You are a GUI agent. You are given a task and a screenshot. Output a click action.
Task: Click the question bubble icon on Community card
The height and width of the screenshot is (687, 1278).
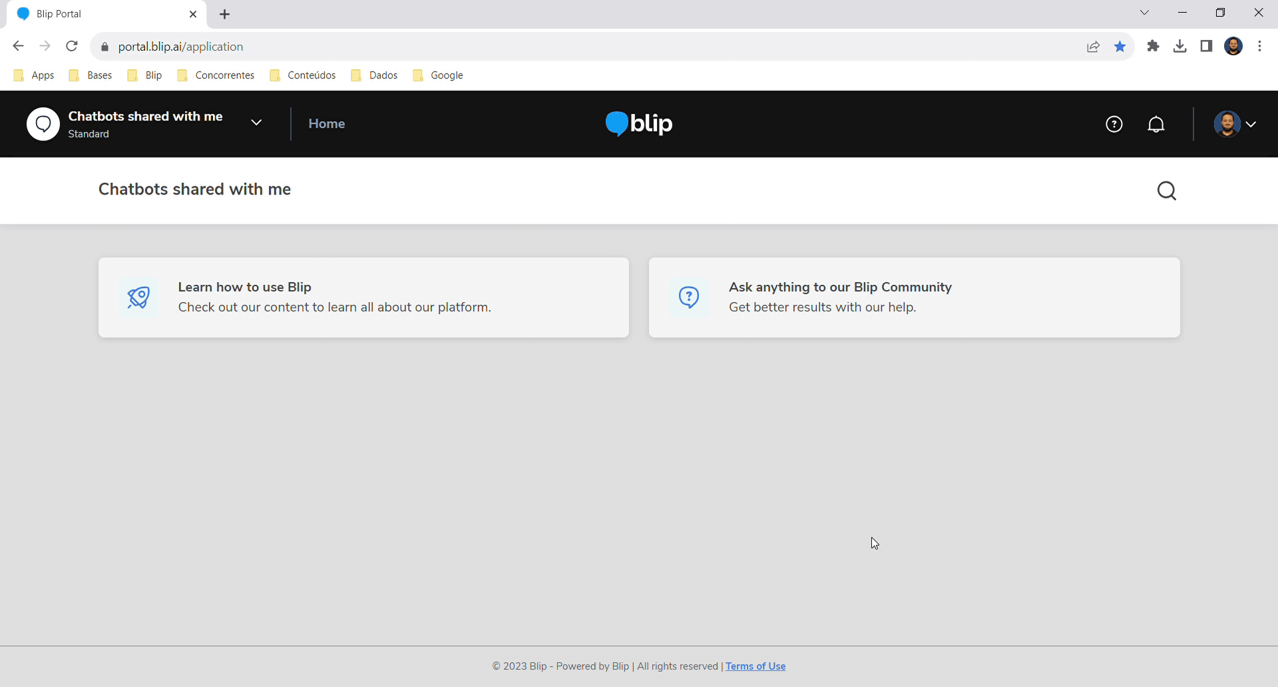(x=689, y=298)
